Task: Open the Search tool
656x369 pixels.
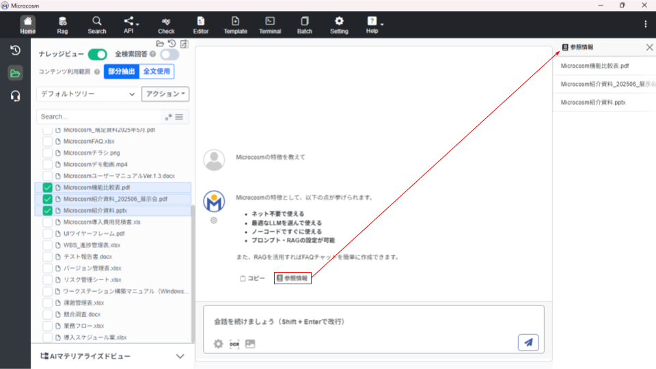Action: click(96, 25)
